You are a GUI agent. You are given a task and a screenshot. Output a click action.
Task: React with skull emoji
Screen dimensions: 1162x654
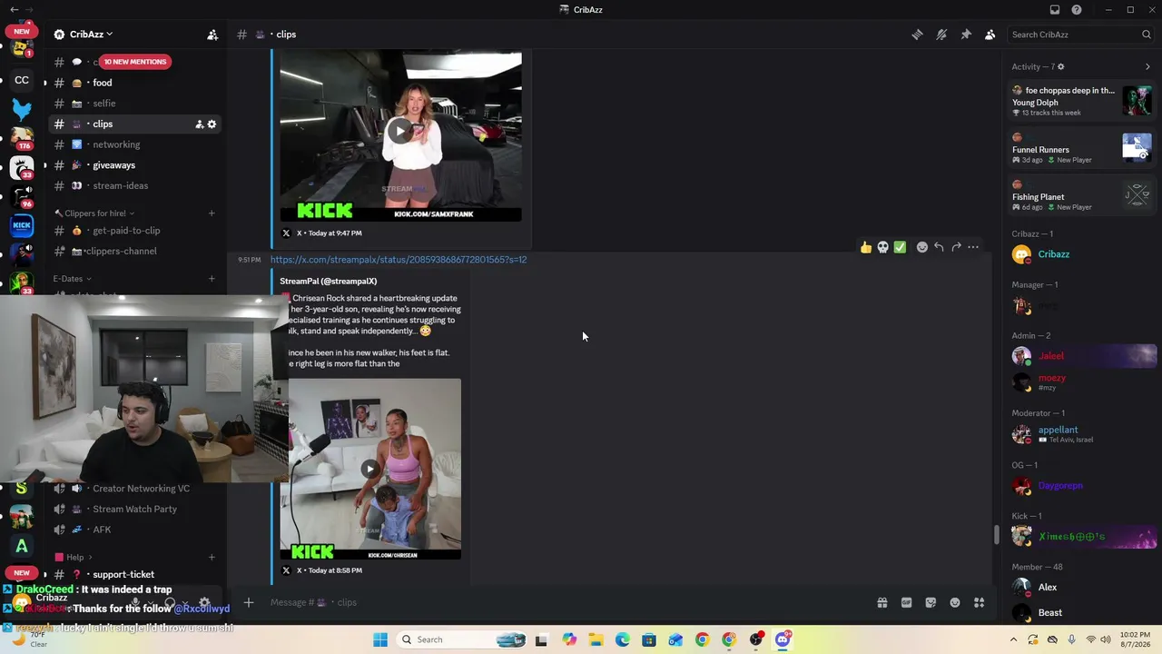(882, 247)
